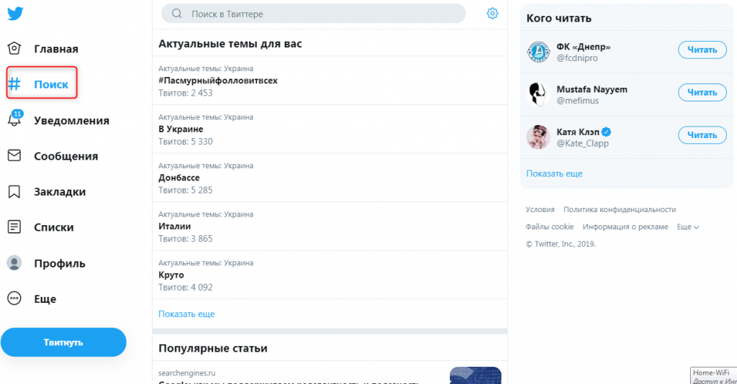Click Mustafa Nayyem's avatar
Image resolution: width=737 pixels, height=384 pixels.
click(x=538, y=94)
